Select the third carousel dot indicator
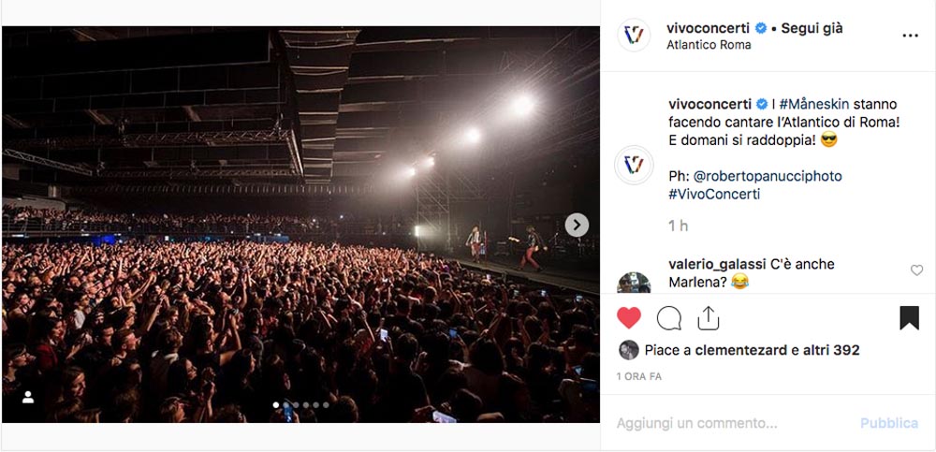936x452 pixels. 296,405
